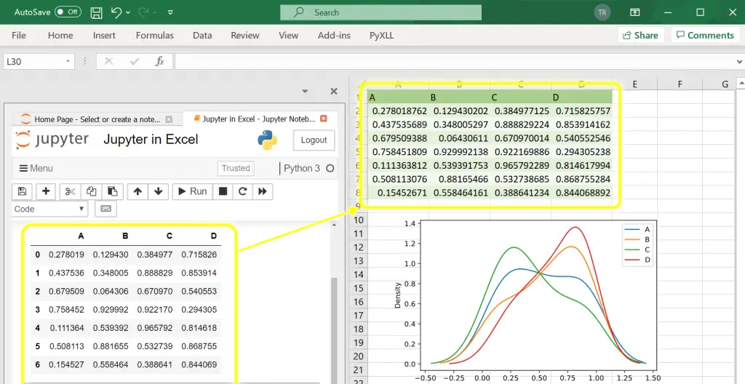Click the Trusted notebook button
745x384 pixels.
(236, 168)
